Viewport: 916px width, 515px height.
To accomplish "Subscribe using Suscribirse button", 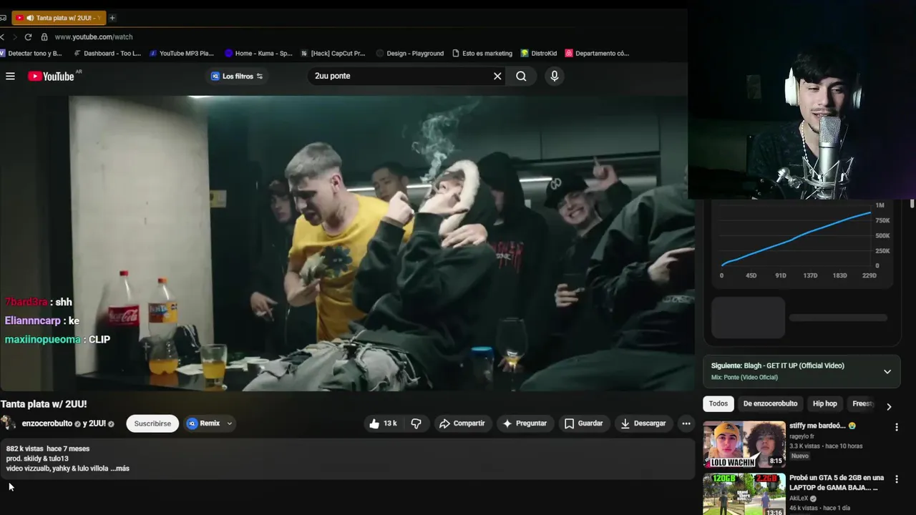I will 152,423.
